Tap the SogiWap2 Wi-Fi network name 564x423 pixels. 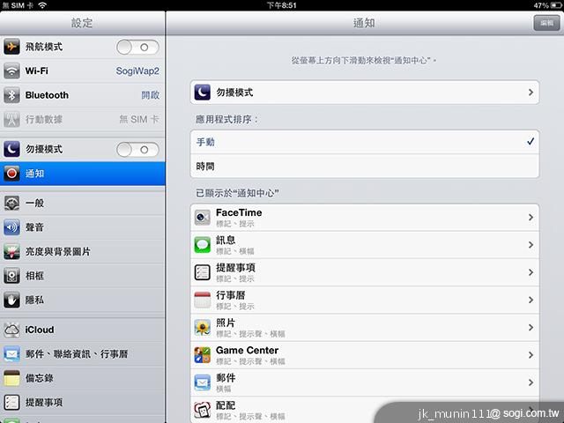point(137,70)
